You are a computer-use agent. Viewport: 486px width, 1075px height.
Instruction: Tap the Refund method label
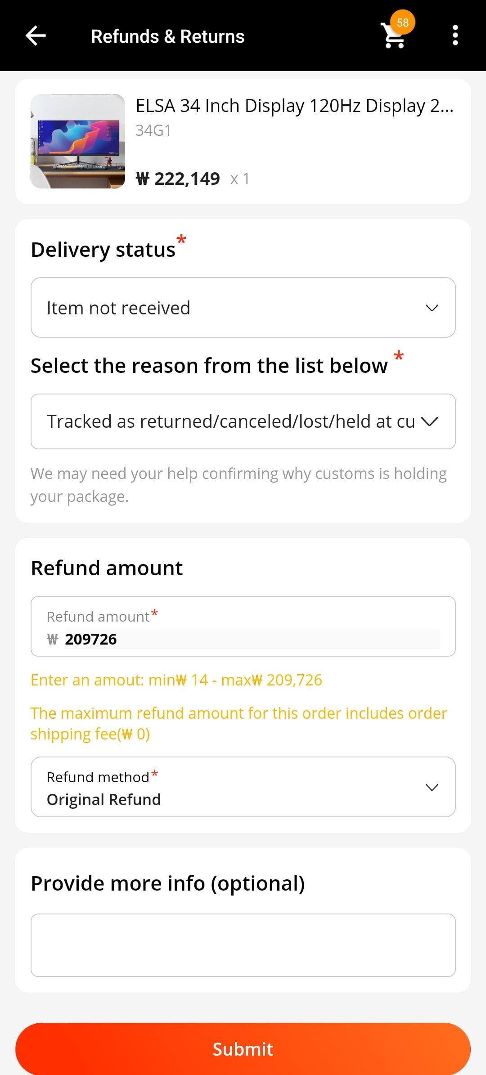tap(98, 777)
